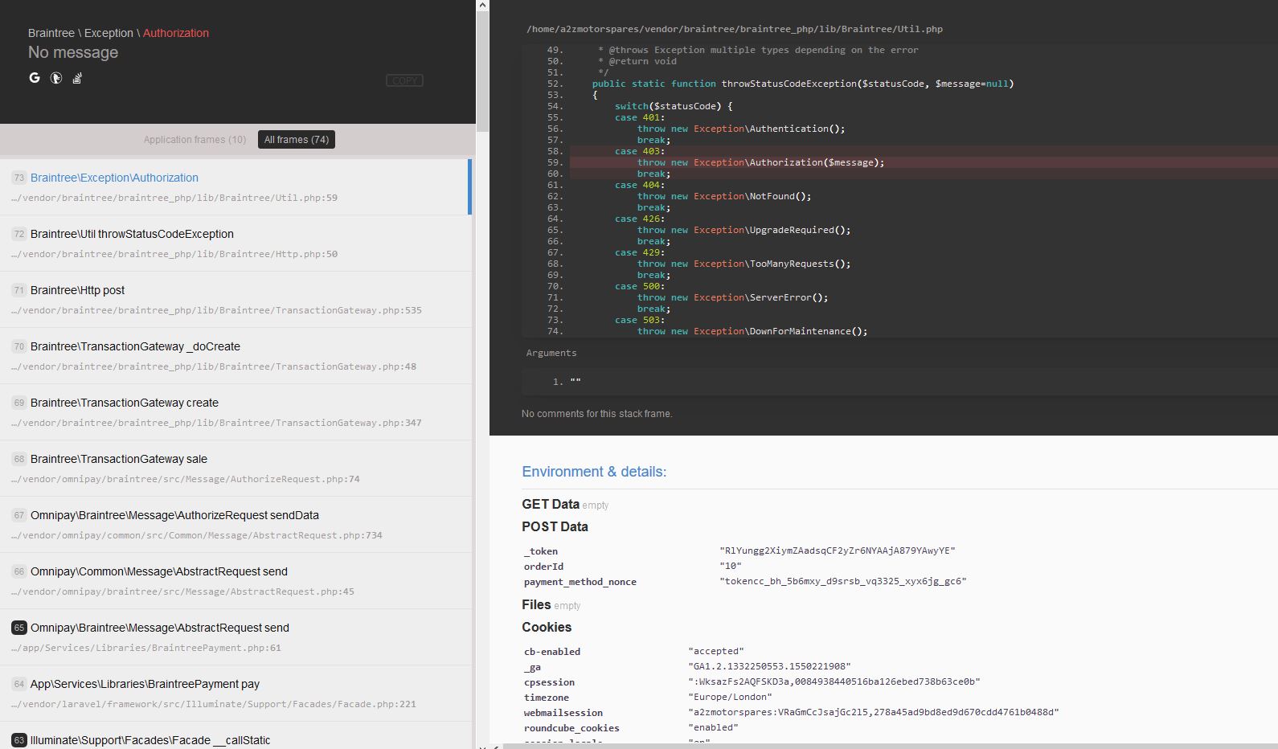Search the exception on DuckDuckGo

tap(56, 78)
